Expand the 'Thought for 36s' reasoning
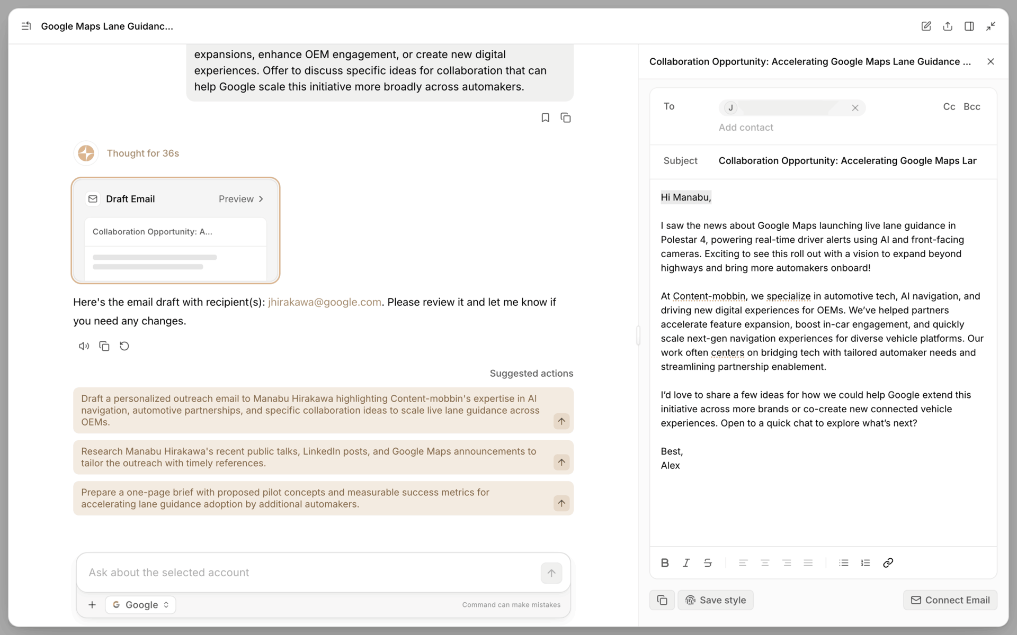This screenshot has width=1017, height=635. tap(142, 153)
